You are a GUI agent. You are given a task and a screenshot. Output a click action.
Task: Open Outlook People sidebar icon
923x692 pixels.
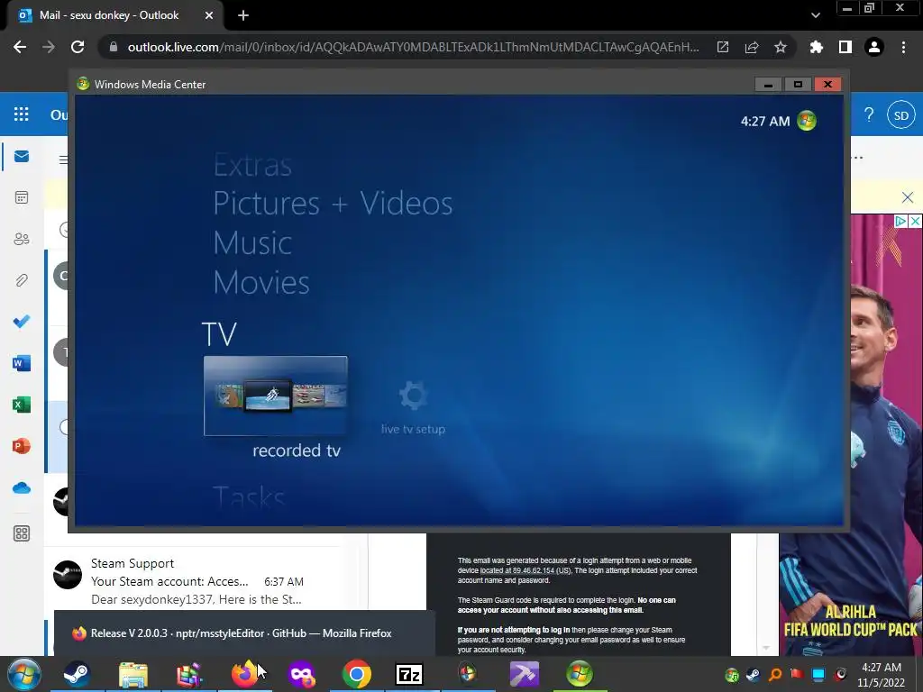coord(22,239)
